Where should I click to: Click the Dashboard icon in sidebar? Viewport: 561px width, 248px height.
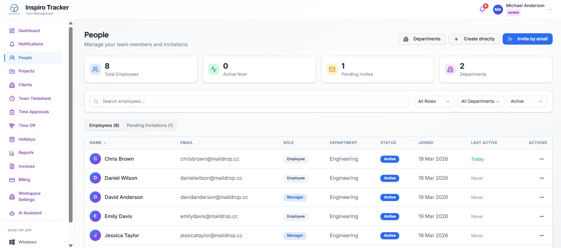pyautogui.click(x=12, y=31)
